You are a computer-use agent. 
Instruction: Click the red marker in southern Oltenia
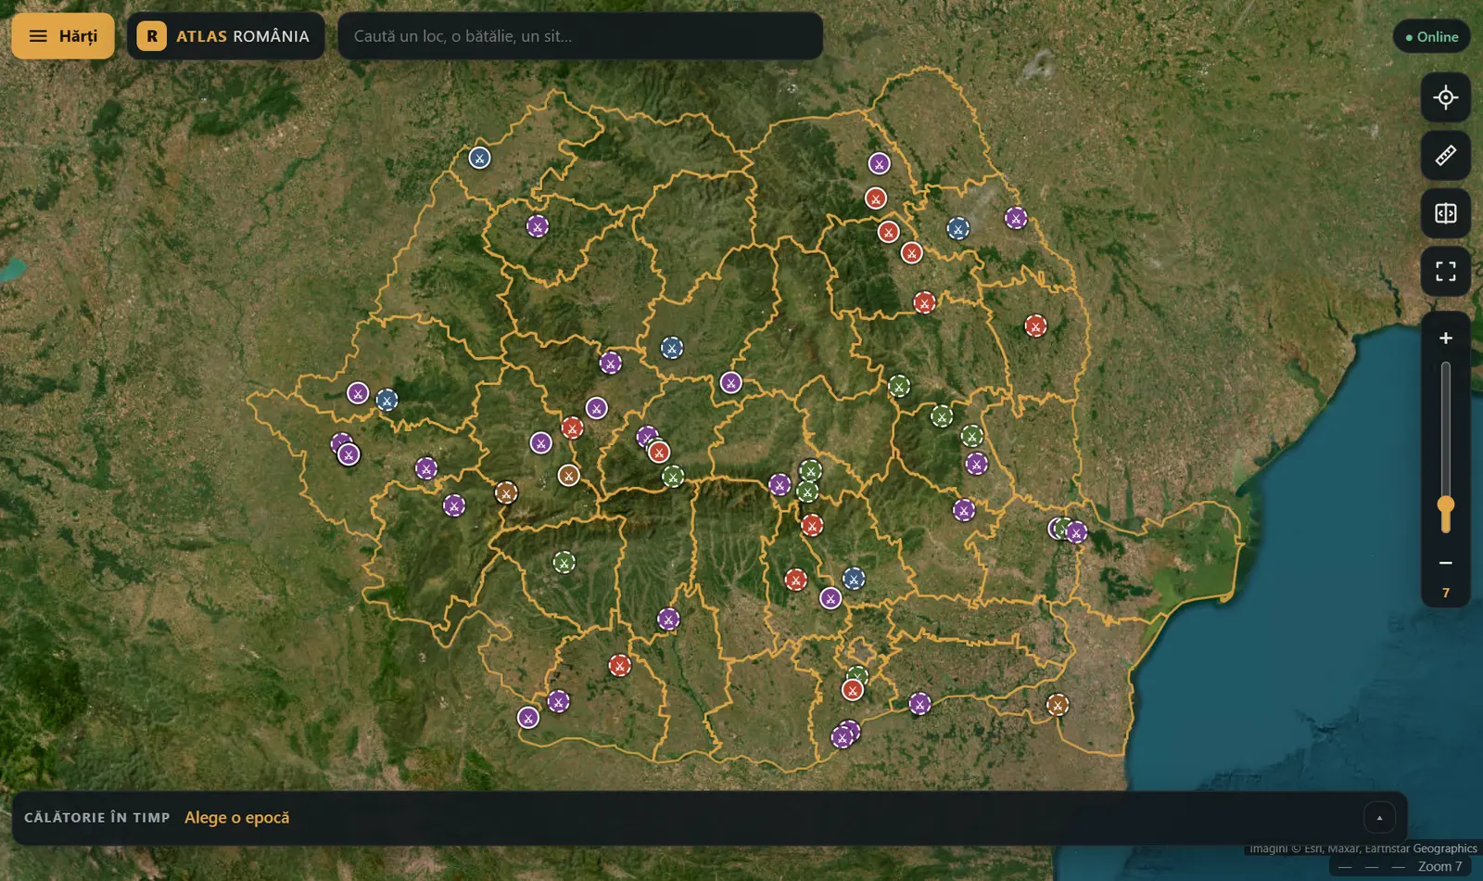[620, 665]
